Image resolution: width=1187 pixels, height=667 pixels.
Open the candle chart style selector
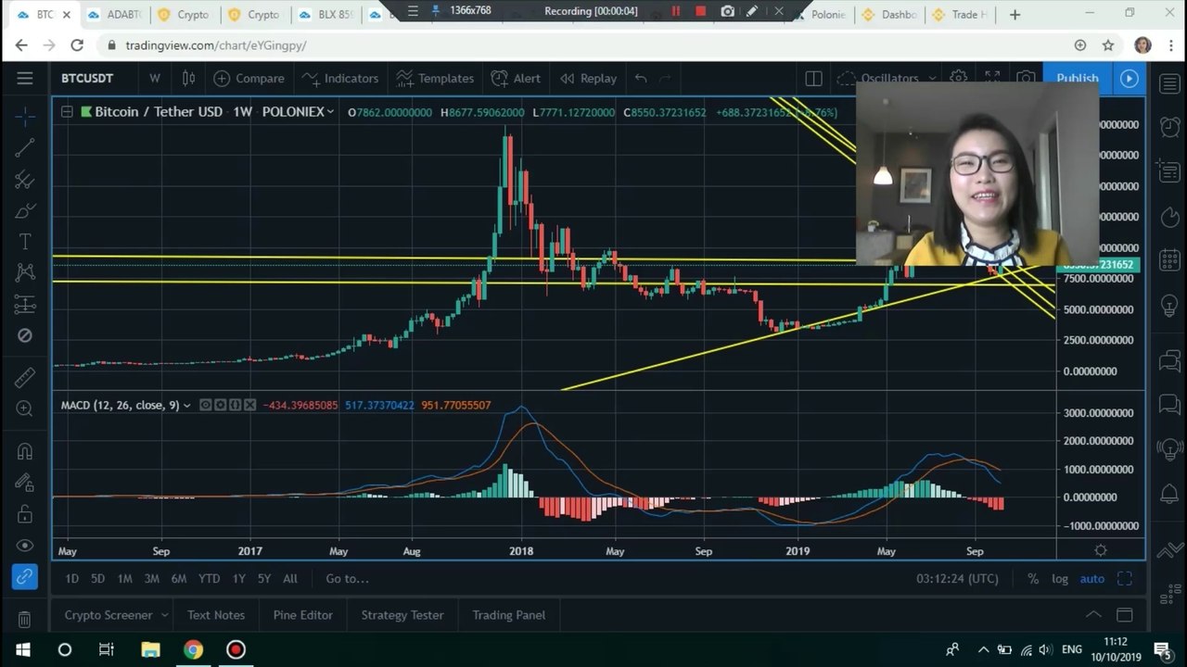pyautogui.click(x=188, y=79)
